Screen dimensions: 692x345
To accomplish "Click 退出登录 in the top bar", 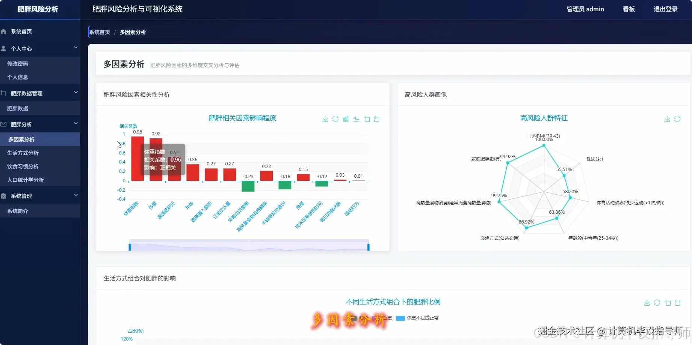I will [x=665, y=9].
